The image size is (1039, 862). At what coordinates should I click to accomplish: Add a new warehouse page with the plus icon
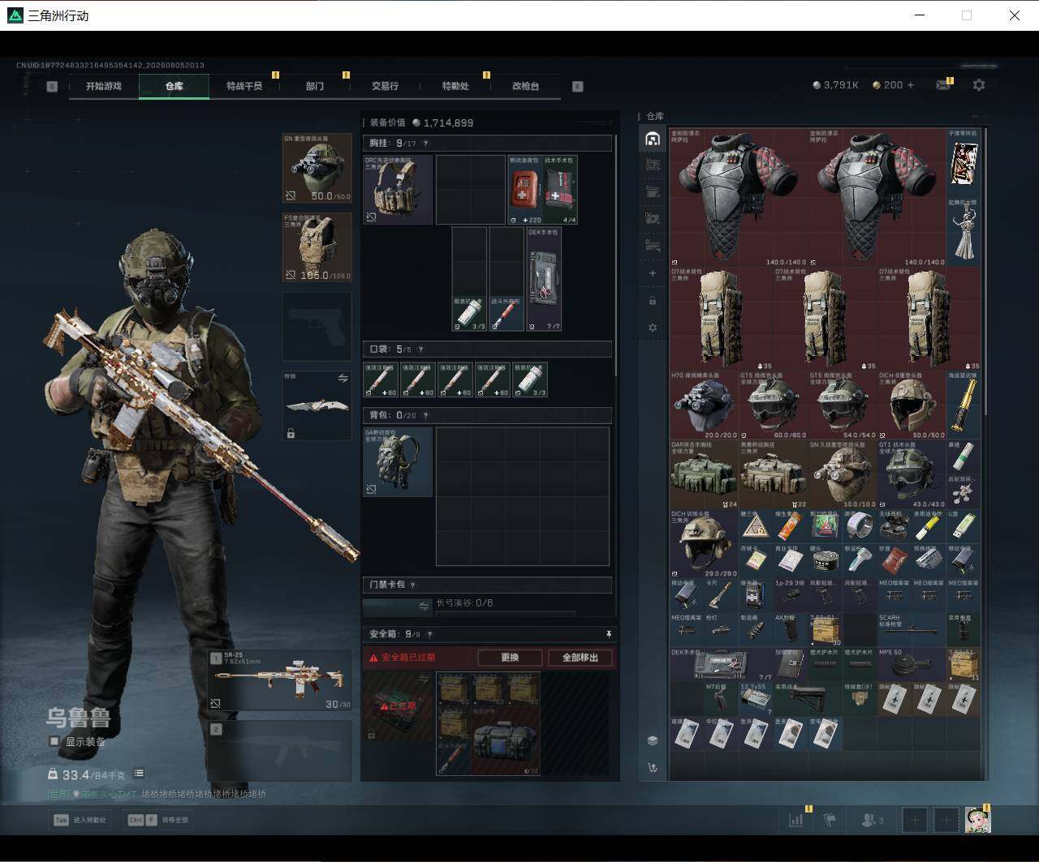[653, 273]
